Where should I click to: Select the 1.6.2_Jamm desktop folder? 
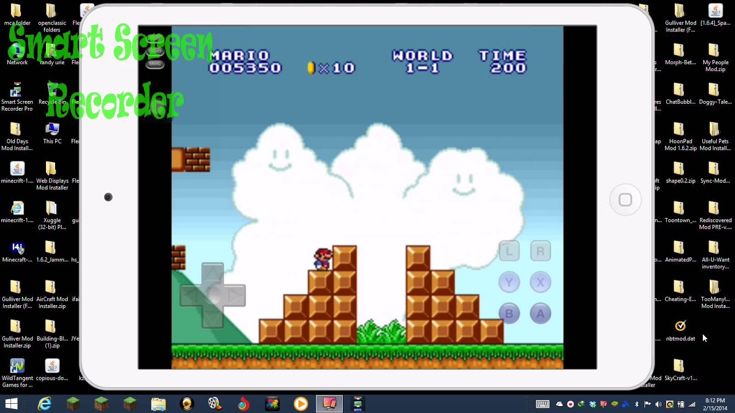coord(52,252)
